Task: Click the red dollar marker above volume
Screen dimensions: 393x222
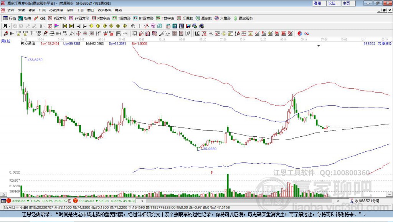Action: (x=212, y=172)
